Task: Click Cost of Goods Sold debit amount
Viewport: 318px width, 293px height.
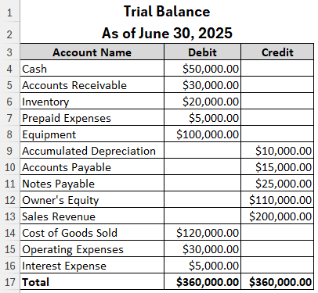Action: point(202,233)
